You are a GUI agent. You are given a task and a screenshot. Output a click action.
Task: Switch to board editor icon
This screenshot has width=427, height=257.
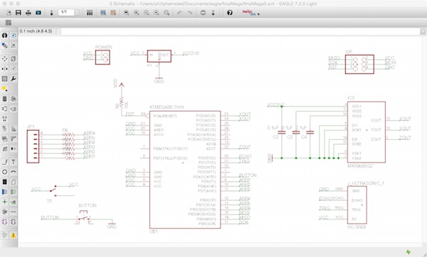51,13
